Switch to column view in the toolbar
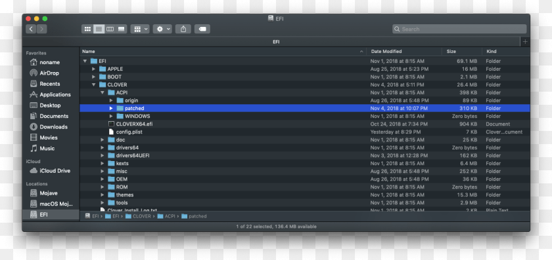 [x=110, y=29]
